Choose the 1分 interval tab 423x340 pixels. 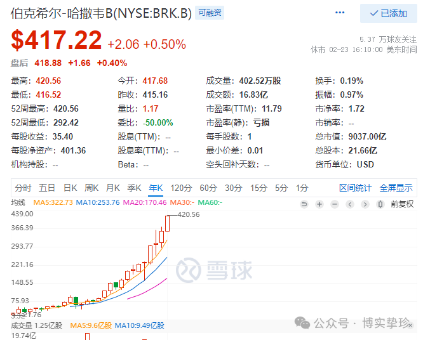click(x=302, y=188)
